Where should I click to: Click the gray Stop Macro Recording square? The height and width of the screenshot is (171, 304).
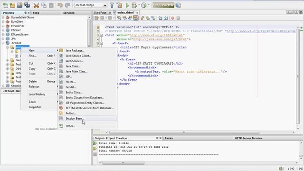pyautogui.click(x=178, y=18)
